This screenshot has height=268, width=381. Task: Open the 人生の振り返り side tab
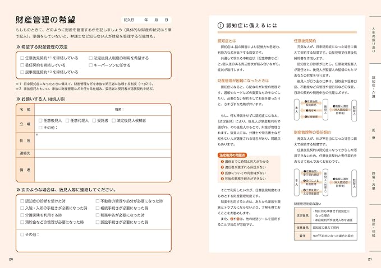point(374,40)
